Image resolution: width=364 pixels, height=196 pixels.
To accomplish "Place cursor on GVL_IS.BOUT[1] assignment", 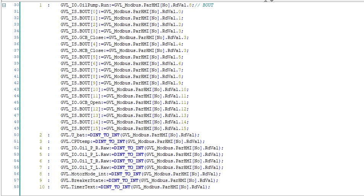I will [122, 18].
